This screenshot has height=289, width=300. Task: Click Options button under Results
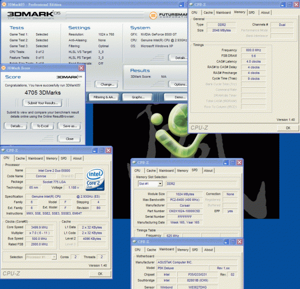coord(178,84)
